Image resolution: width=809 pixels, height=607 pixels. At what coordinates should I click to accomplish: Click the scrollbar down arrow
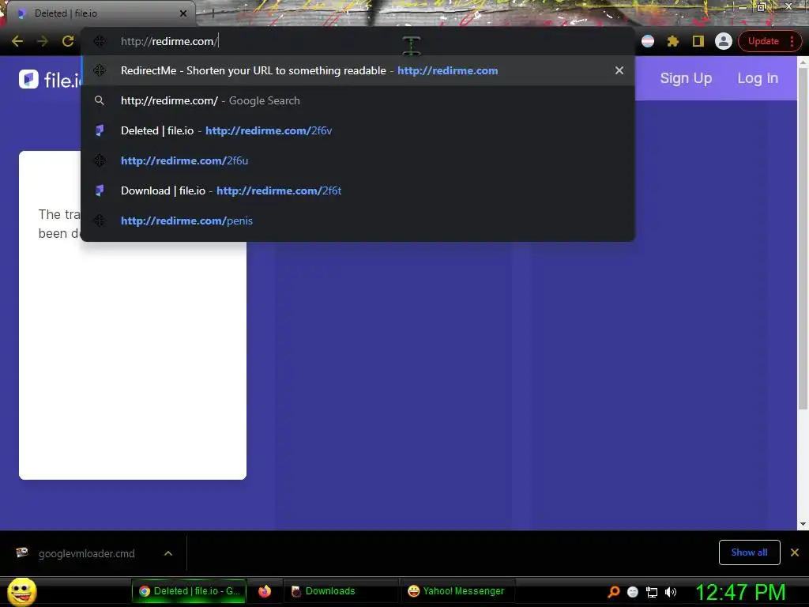point(803,525)
